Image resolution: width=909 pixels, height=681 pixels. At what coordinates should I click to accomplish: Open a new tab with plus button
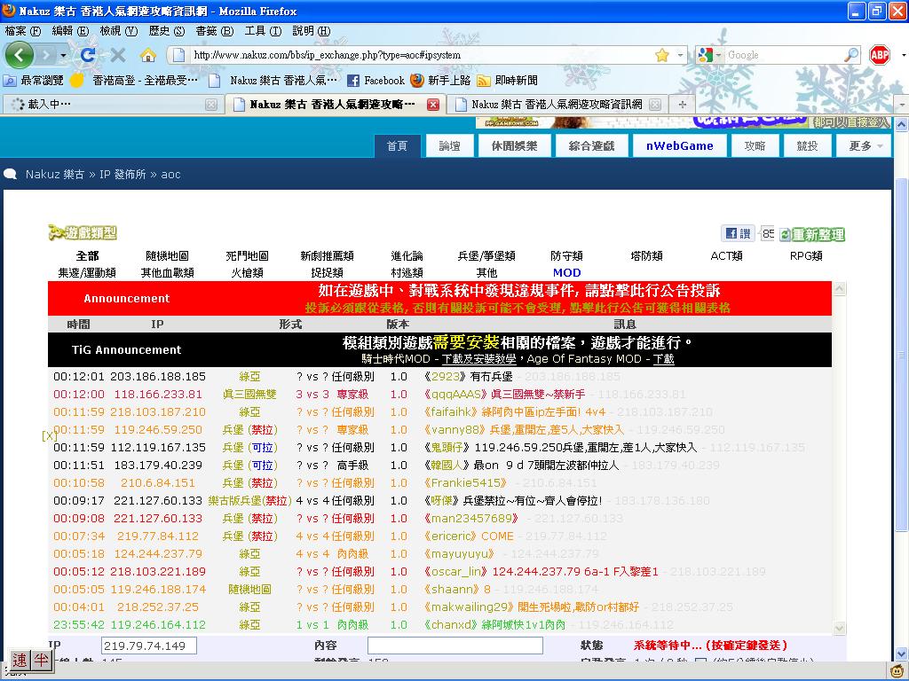point(683,105)
